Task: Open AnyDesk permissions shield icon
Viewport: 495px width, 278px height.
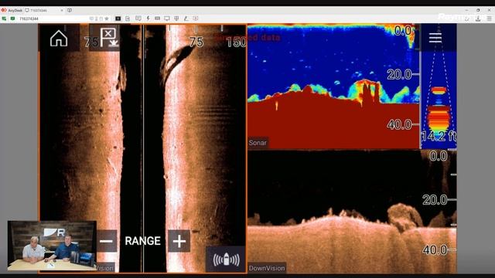Action: (176, 19)
